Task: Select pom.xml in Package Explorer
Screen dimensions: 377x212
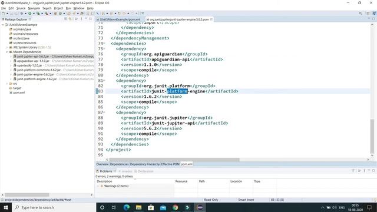Action: point(19,92)
